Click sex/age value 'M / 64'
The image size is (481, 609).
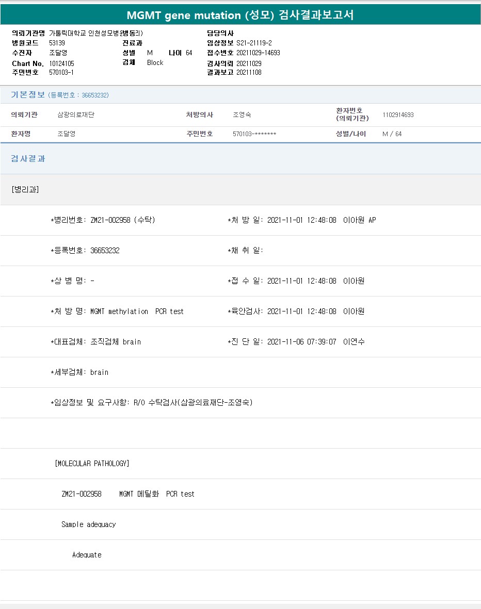pos(392,134)
